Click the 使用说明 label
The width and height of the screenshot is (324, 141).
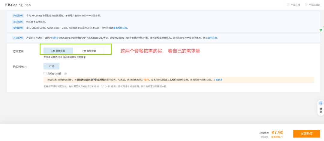pyautogui.click(x=18, y=28)
